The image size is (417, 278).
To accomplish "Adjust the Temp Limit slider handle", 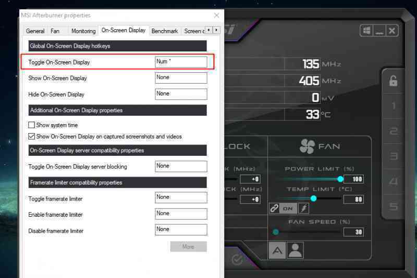I will [x=314, y=198].
